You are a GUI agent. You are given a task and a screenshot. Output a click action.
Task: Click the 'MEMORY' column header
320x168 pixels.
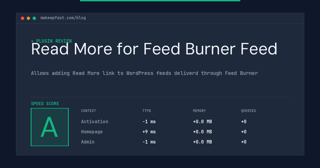pyautogui.click(x=199, y=111)
